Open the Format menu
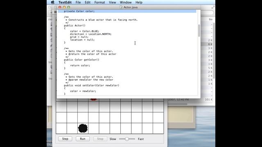The width and height of the screenshot is (262, 147). tap(100, 2)
